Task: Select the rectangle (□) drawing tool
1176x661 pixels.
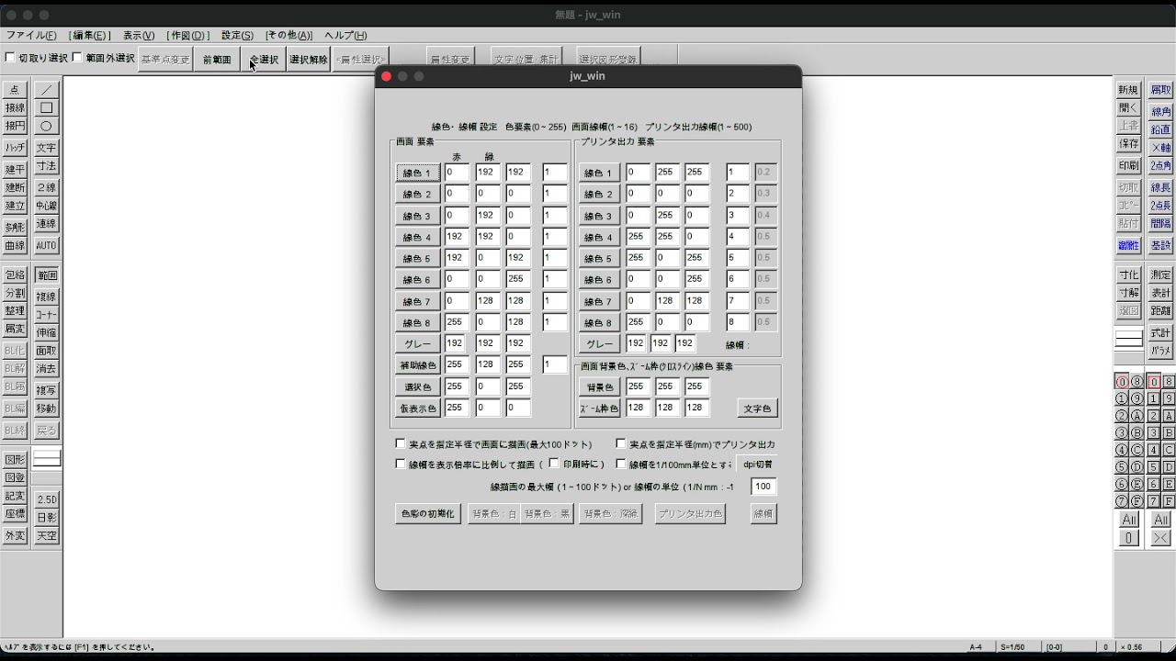Action: click(46, 107)
